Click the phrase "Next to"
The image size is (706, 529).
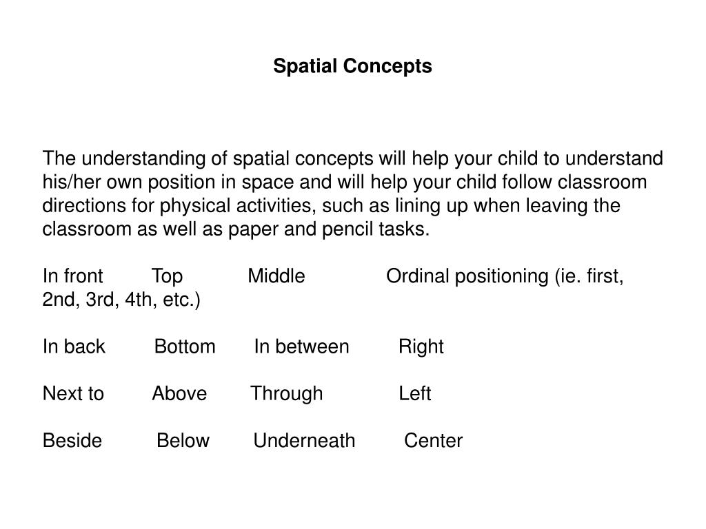(x=73, y=393)
